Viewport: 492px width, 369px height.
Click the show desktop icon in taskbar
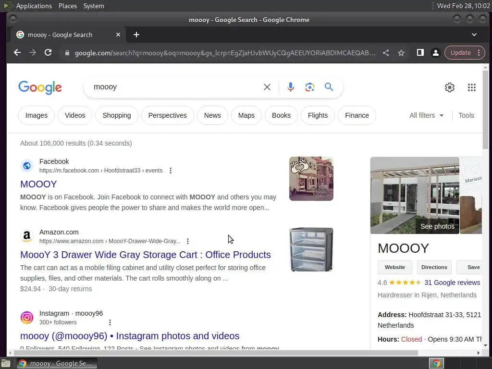(x=6, y=363)
